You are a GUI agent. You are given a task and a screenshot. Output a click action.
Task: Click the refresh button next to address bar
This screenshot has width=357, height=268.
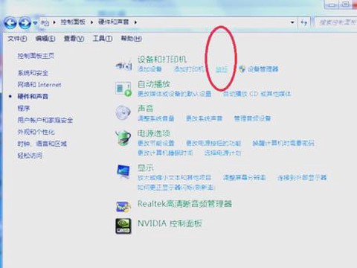[303, 22]
